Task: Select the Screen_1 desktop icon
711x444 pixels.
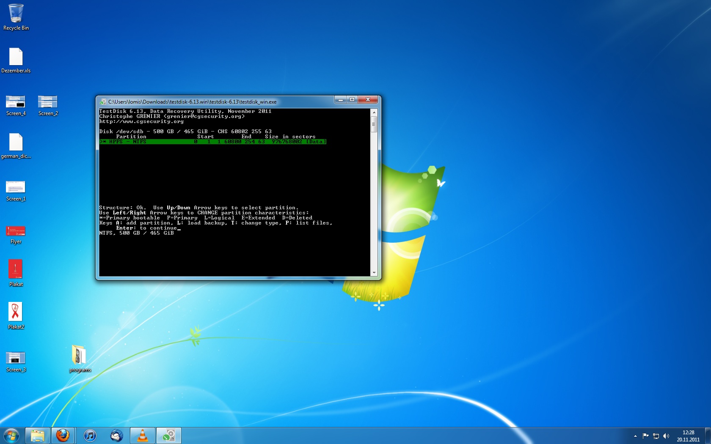Action: pyautogui.click(x=16, y=191)
